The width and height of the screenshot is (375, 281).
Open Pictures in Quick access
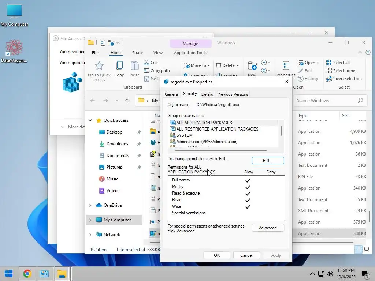coord(114,167)
